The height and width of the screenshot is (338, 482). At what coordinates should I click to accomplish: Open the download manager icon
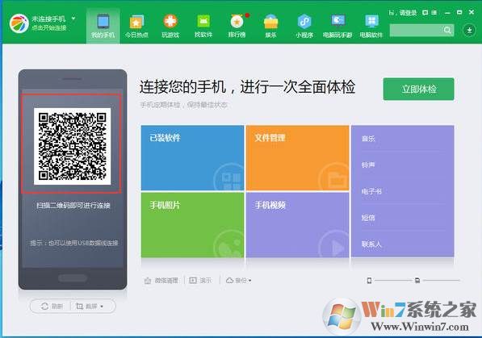pos(469,30)
